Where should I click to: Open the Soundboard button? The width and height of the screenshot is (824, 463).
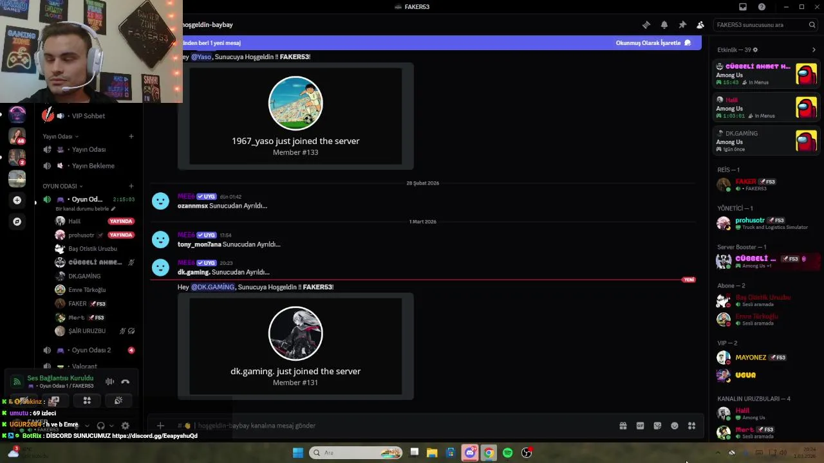click(x=118, y=401)
